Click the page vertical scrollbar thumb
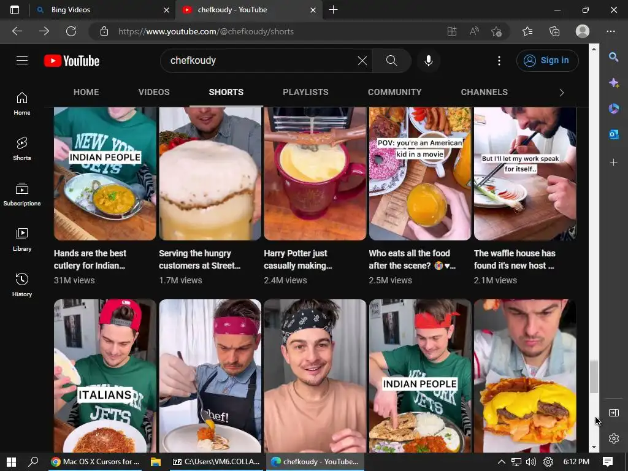 tap(594, 377)
